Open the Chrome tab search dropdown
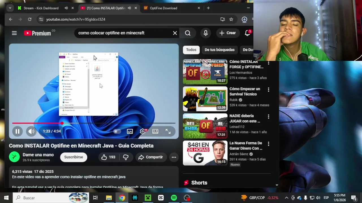 coord(10,8)
